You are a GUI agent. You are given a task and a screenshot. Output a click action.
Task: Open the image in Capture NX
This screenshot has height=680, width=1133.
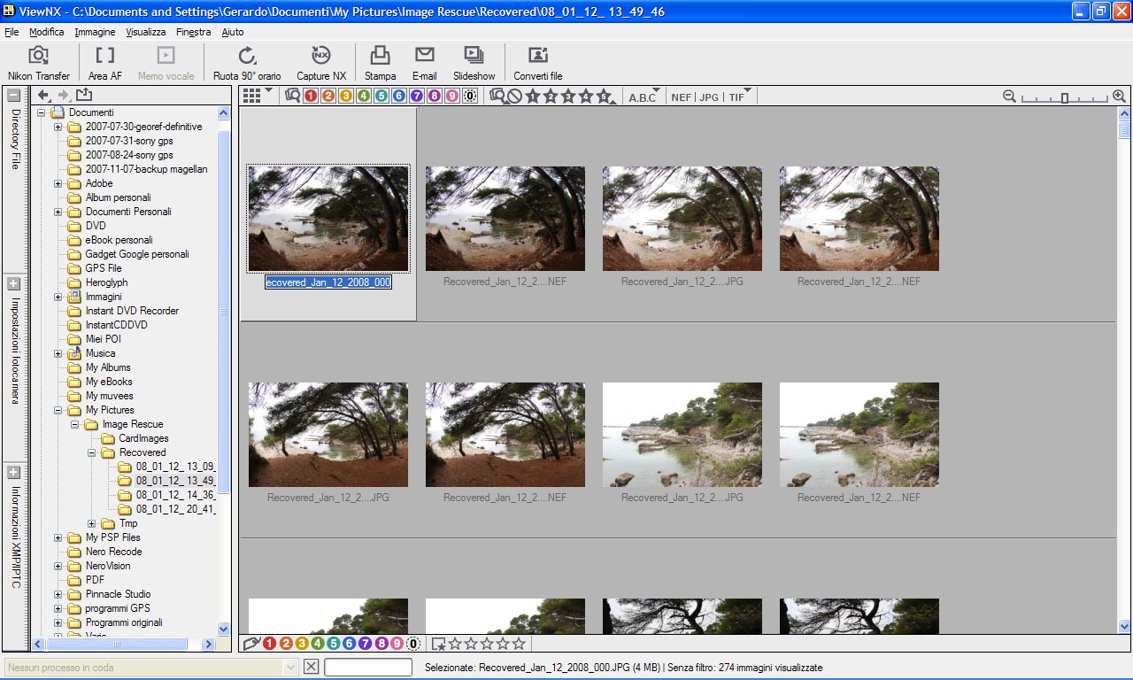pos(321,63)
